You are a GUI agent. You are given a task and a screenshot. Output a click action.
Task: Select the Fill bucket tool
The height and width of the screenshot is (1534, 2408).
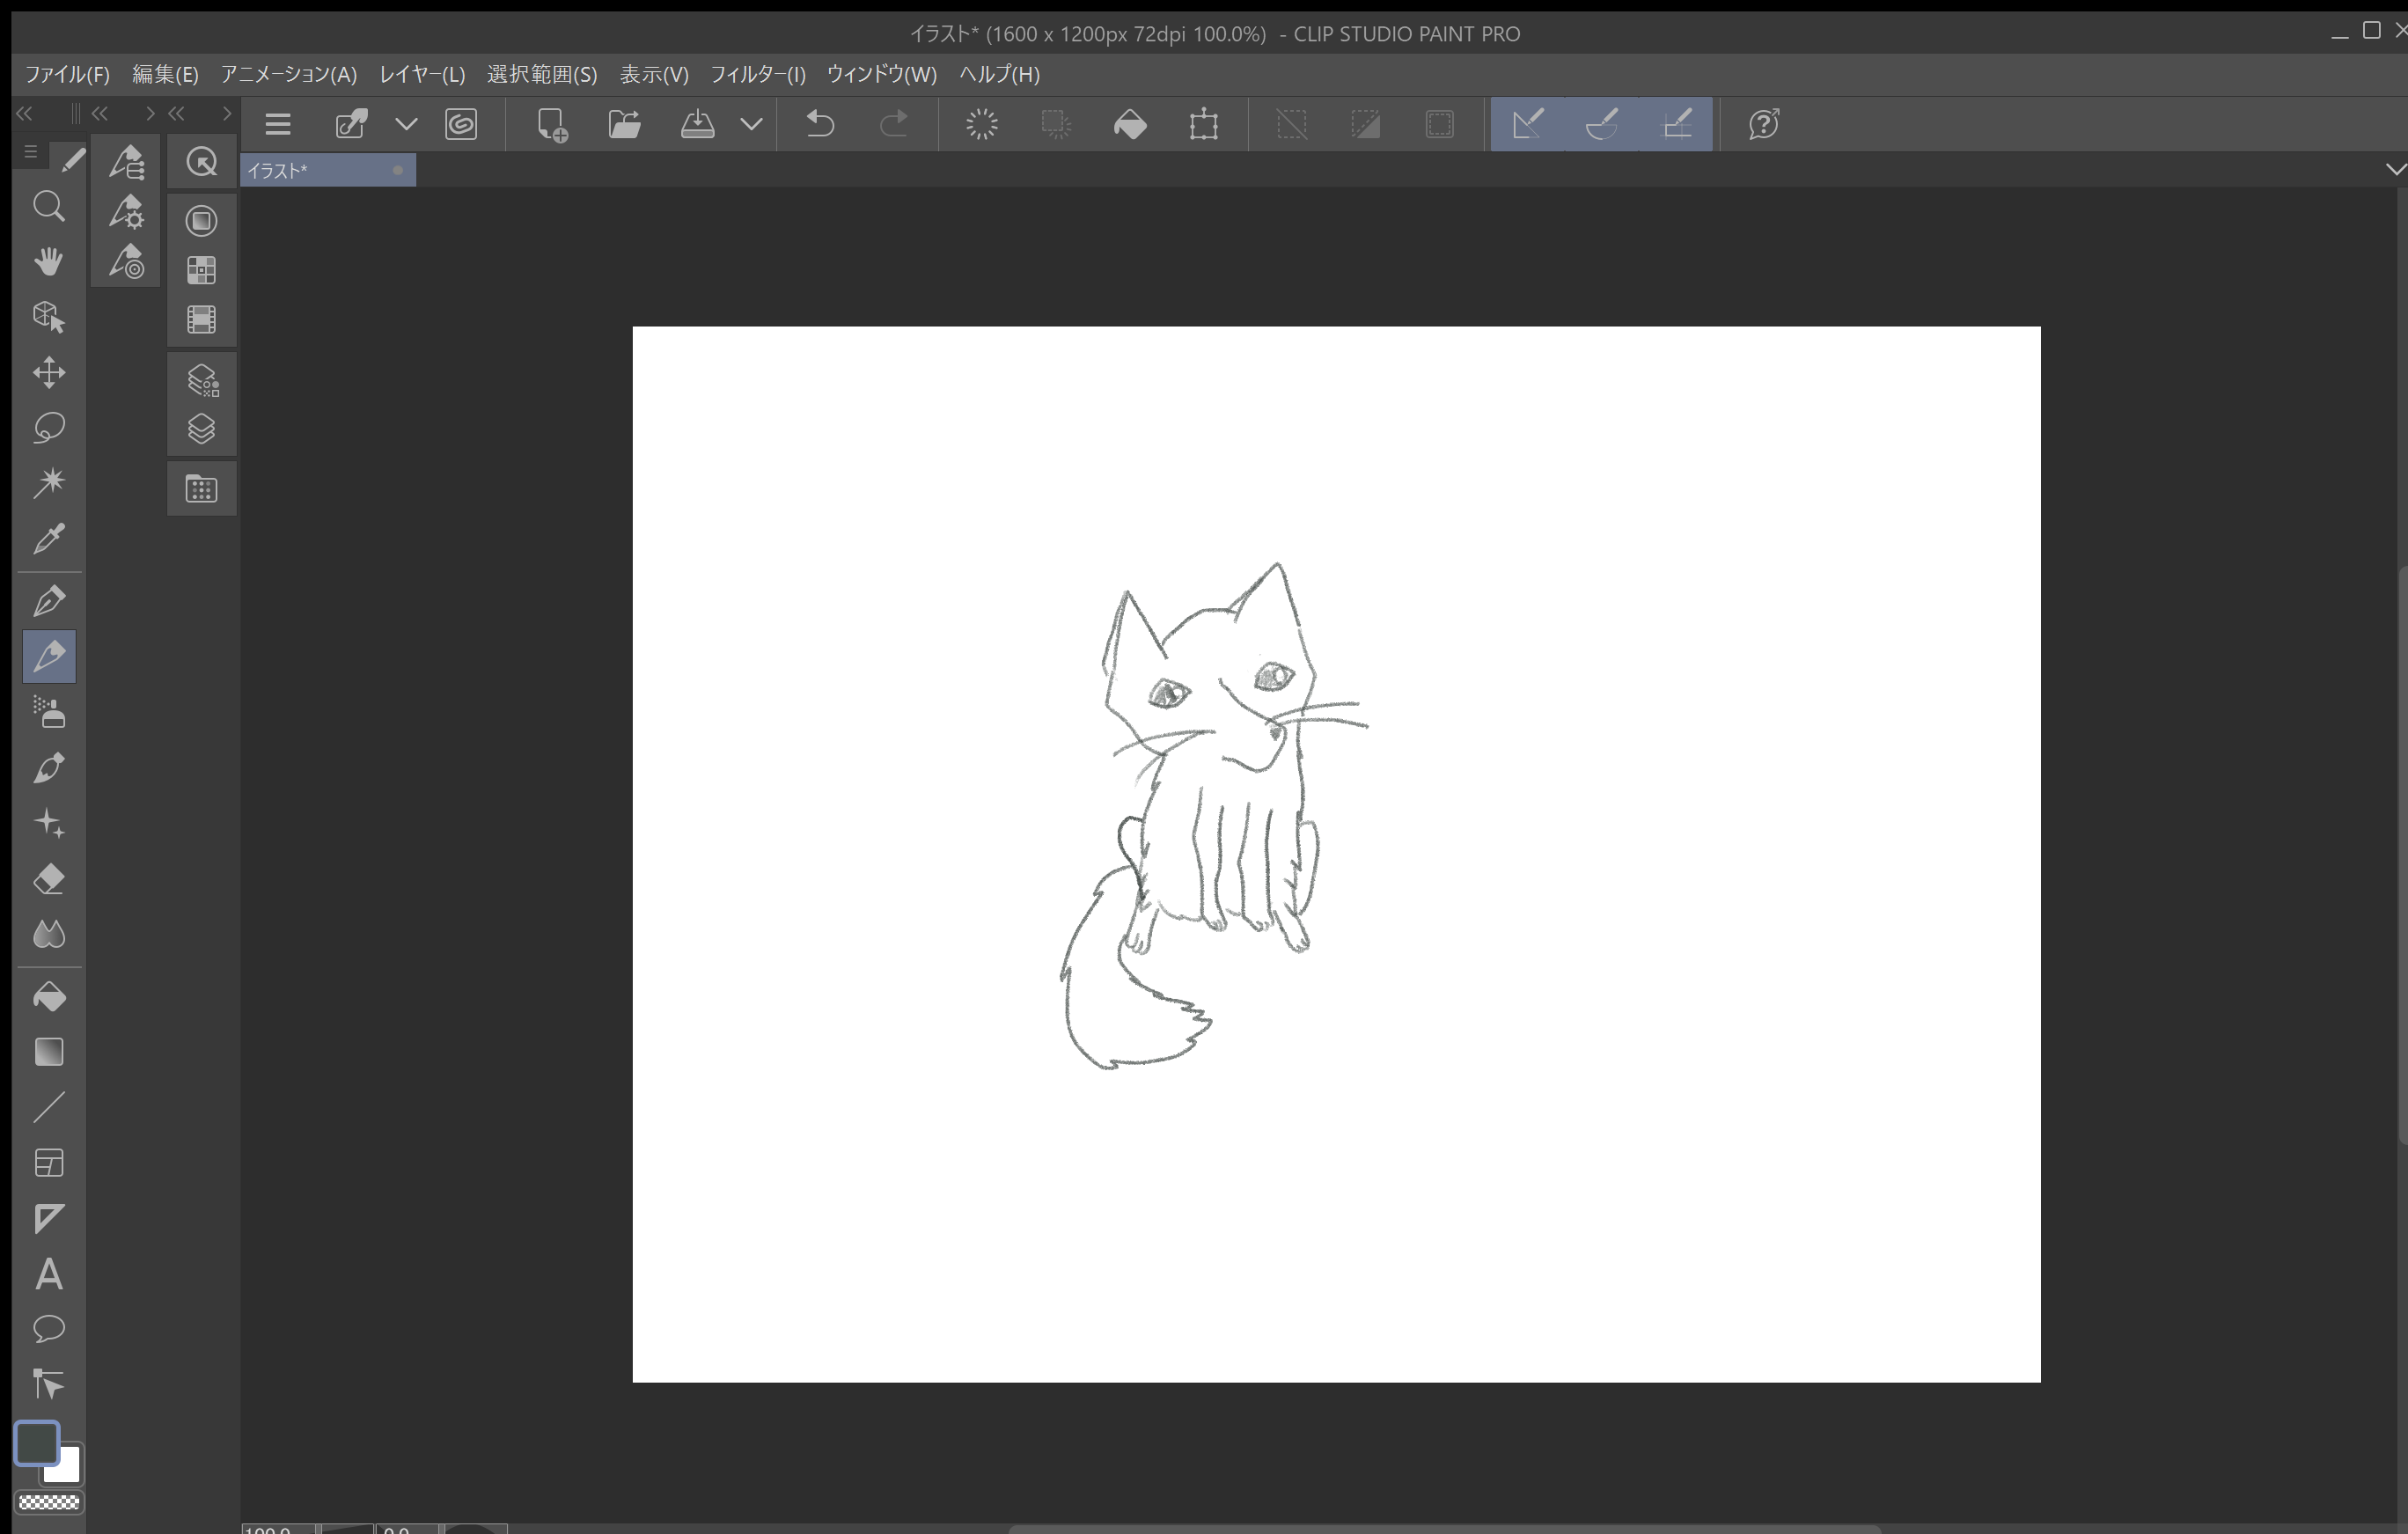(49, 996)
